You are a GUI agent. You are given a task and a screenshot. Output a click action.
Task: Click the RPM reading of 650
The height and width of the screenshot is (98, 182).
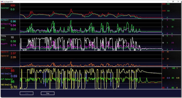(13, 5)
